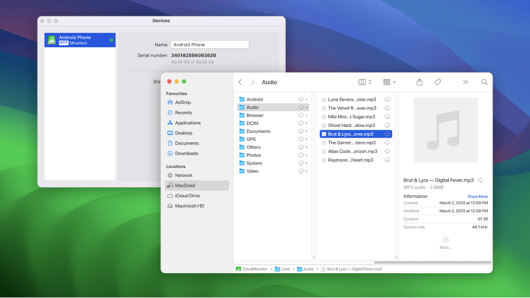Download Luna Severa file via cloud icon
This screenshot has width=530, height=298.
pos(387,100)
